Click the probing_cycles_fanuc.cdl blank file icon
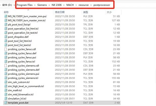 point(6,49)
